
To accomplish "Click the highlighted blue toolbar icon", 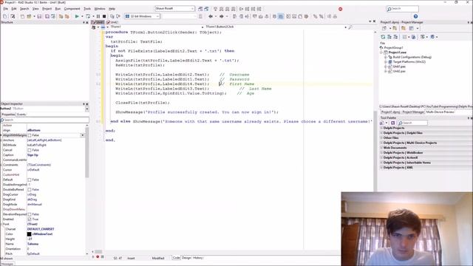I will tap(281, 16).
